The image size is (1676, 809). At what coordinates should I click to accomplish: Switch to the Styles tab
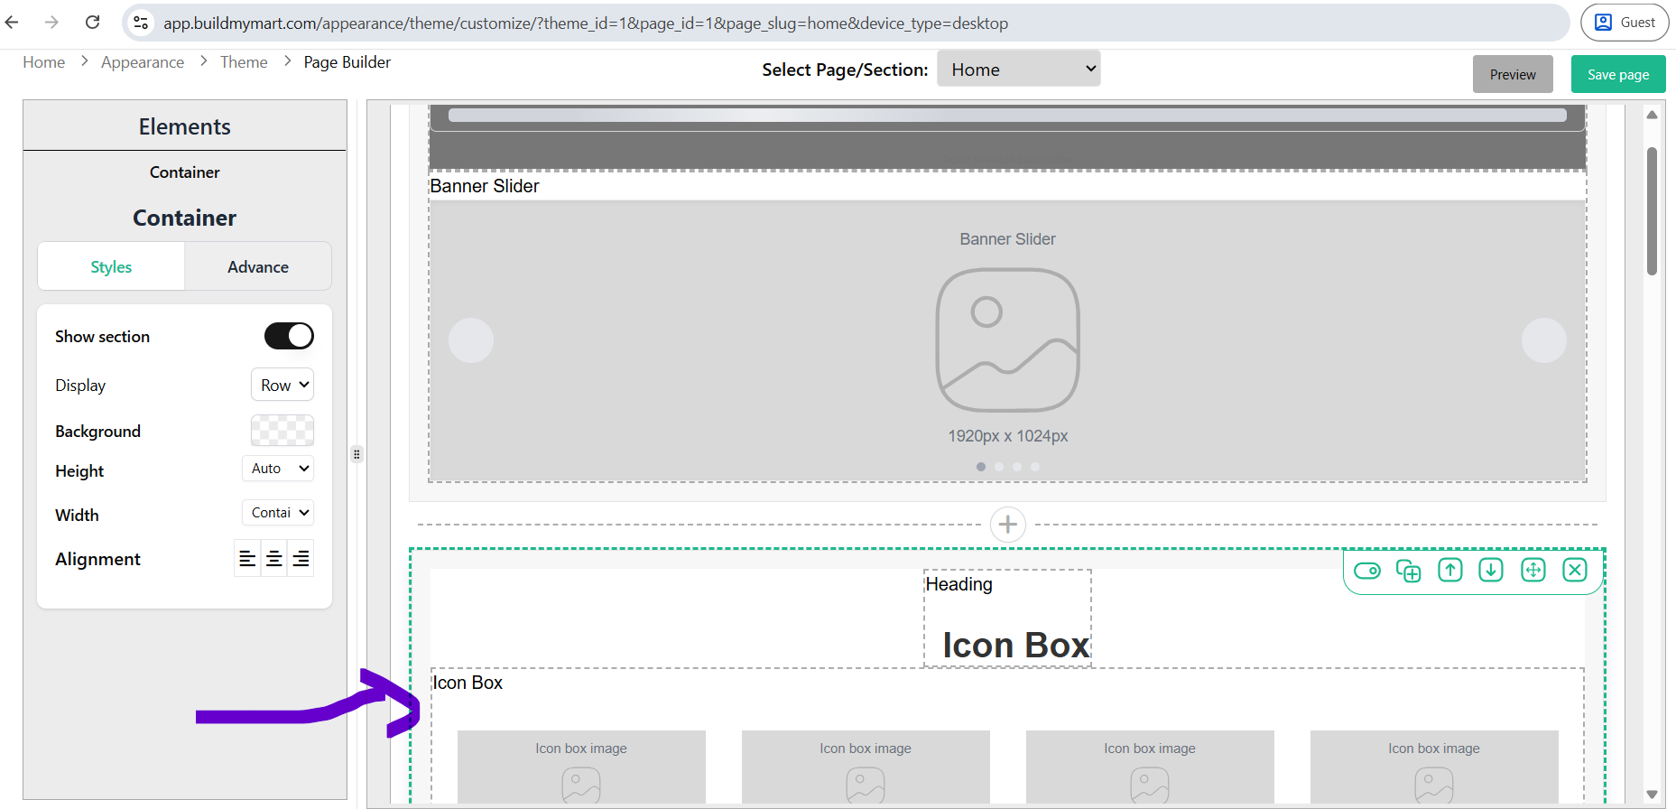point(111,266)
